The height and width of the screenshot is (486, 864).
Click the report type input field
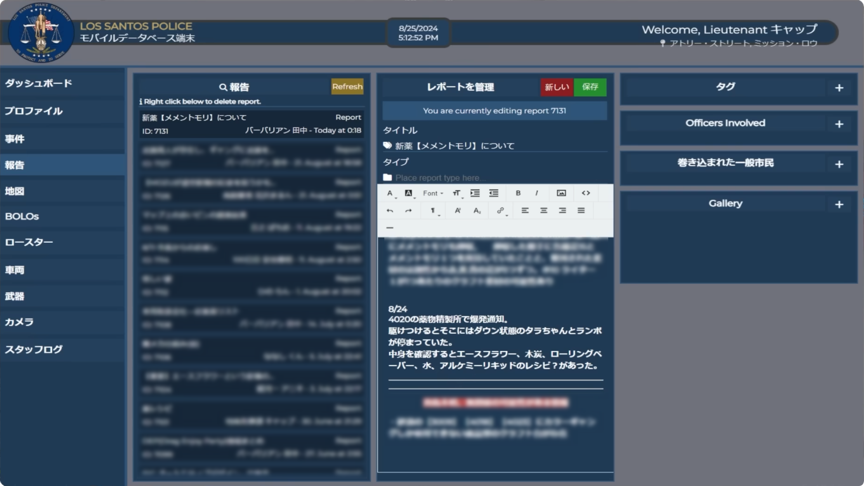497,178
